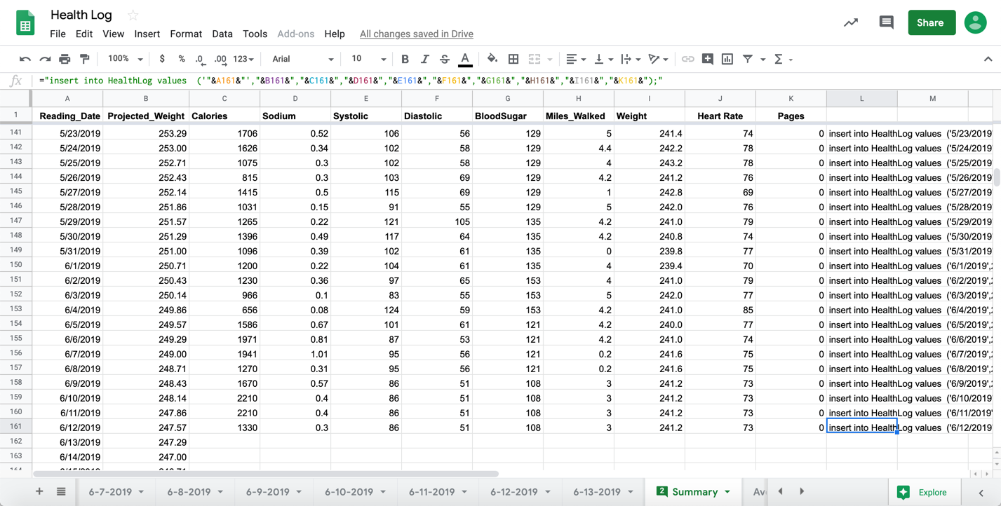
Task: Open the activity trend icon
Action: pyautogui.click(x=851, y=22)
